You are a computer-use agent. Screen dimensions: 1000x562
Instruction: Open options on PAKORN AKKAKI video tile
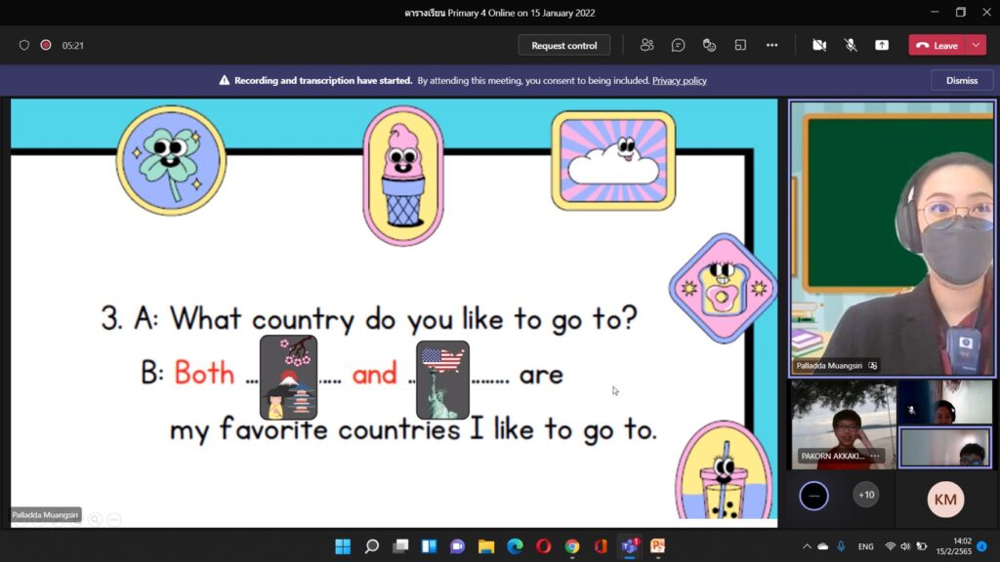[875, 456]
